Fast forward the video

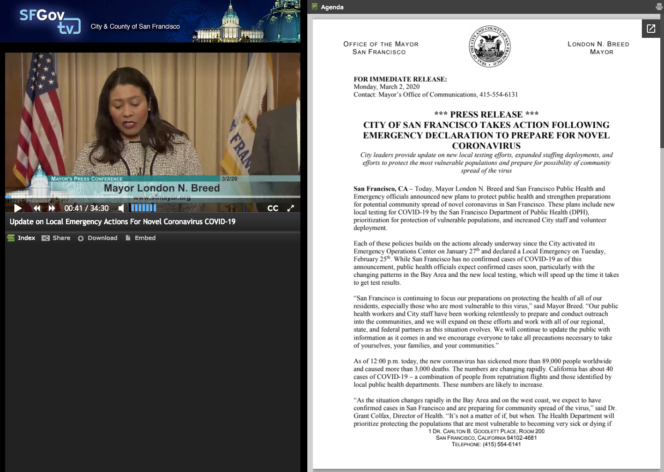(52, 208)
